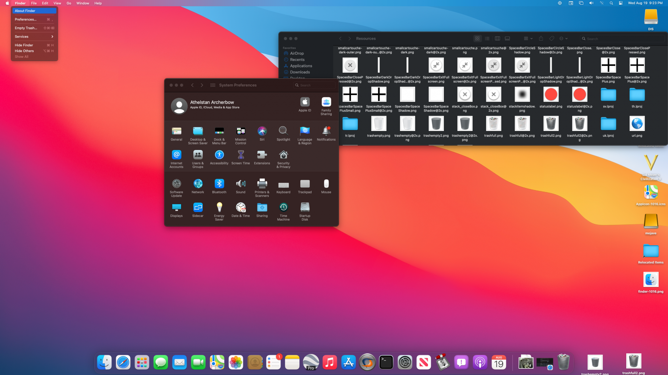Viewport: 668px width, 375px height.
Task: Open Time Machine preferences
Action: click(x=283, y=208)
